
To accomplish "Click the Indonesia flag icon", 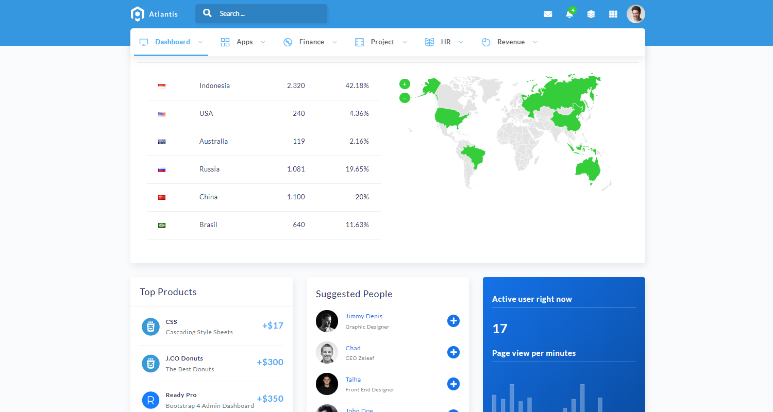I will coord(162,86).
